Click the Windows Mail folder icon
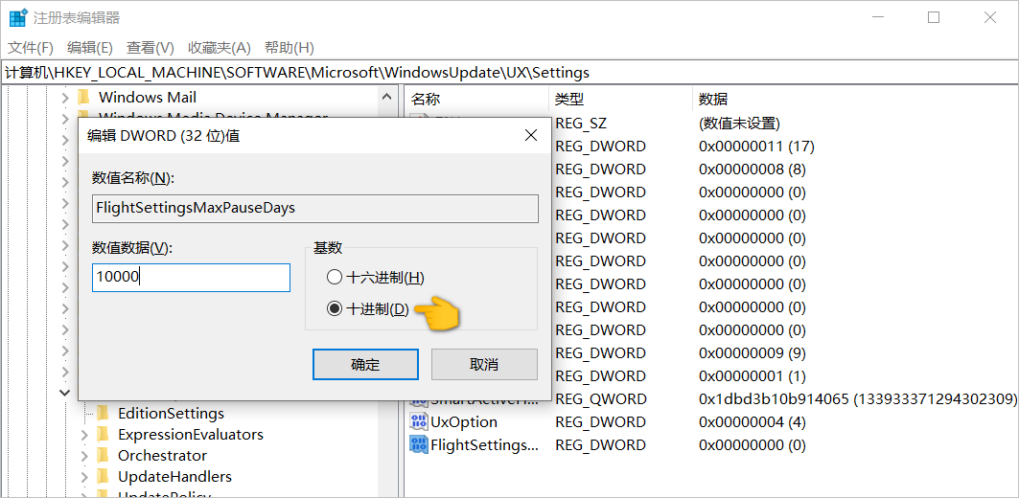This screenshot has height=498, width=1019. pyautogui.click(x=83, y=97)
